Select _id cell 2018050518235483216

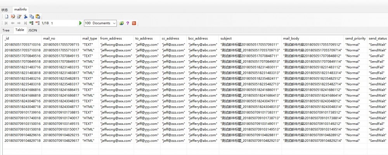(22, 78)
